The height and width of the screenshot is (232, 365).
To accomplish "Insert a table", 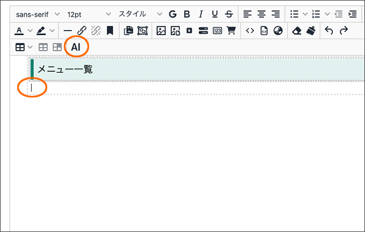I will click(20, 47).
